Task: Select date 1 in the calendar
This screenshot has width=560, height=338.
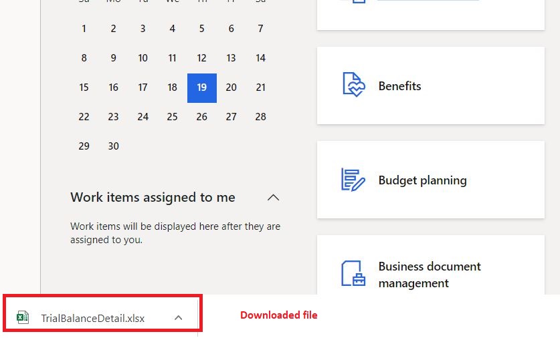Action: pos(84,29)
